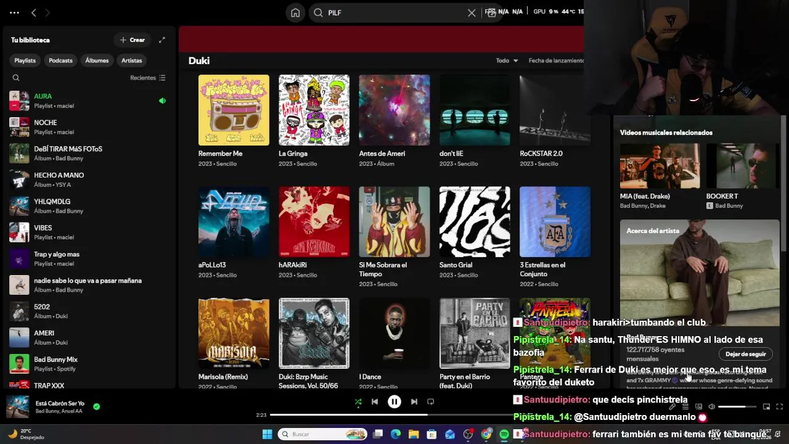The height and width of the screenshot is (444, 789).
Task: Open Trap y algo mas playlist
Action: [88, 259]
